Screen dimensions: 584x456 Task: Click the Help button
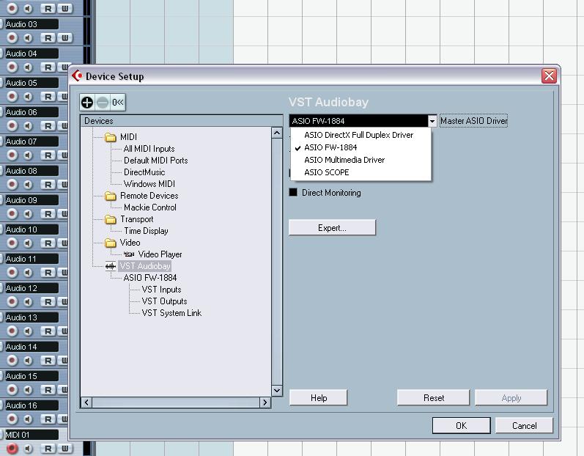pos(319,397)
